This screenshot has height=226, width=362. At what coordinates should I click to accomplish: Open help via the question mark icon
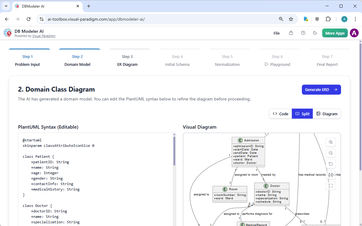point(303,33)
